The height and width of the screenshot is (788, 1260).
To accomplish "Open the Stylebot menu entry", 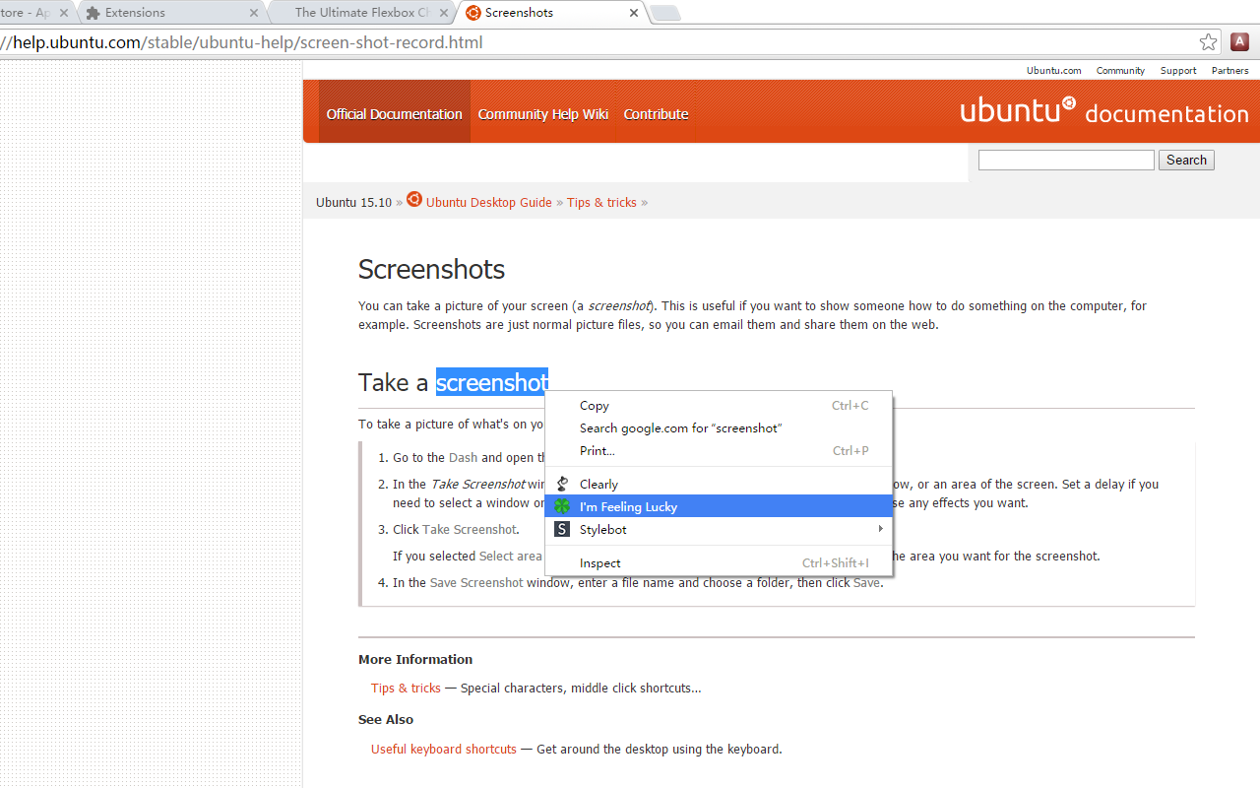I will pos(719,529).
